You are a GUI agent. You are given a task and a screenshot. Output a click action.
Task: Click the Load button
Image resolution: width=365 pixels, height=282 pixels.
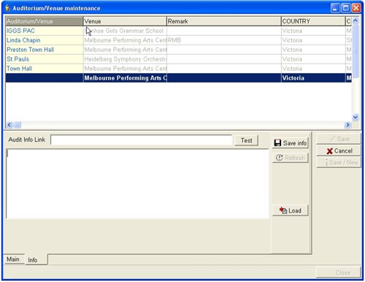291,210
